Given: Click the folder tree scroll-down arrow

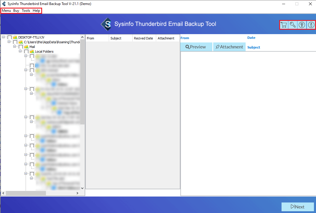Looking at the screenshot, I should (x=82, y=188).
